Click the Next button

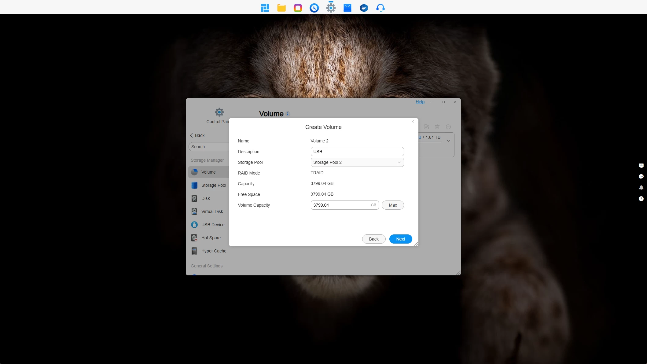pos(400,239)
